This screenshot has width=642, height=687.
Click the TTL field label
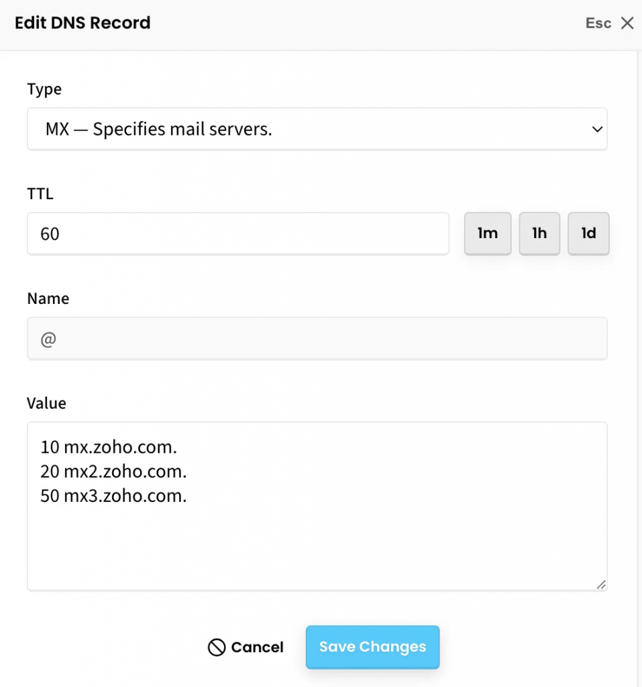[40, 195]
